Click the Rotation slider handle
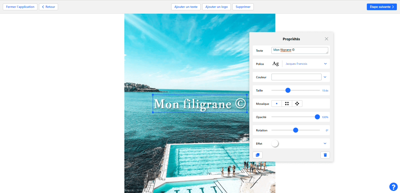The height and width of the screenshot is (193, 400). [x=296, y=130]
